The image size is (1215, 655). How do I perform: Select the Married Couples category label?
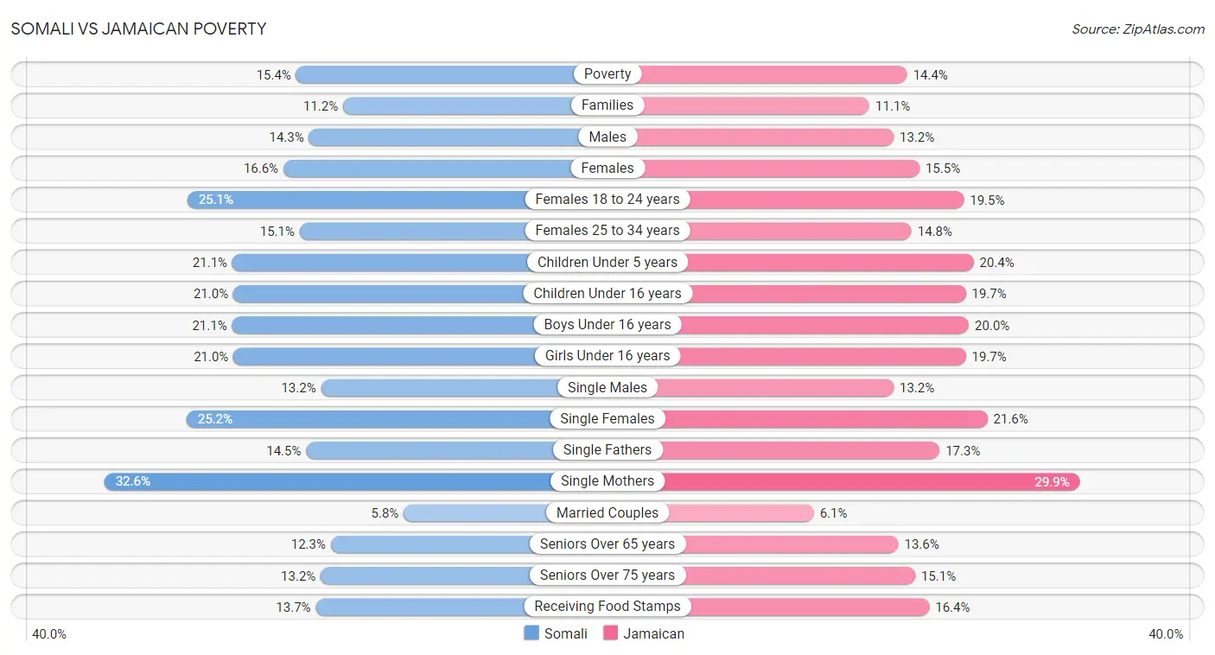[x=607, y=512]
